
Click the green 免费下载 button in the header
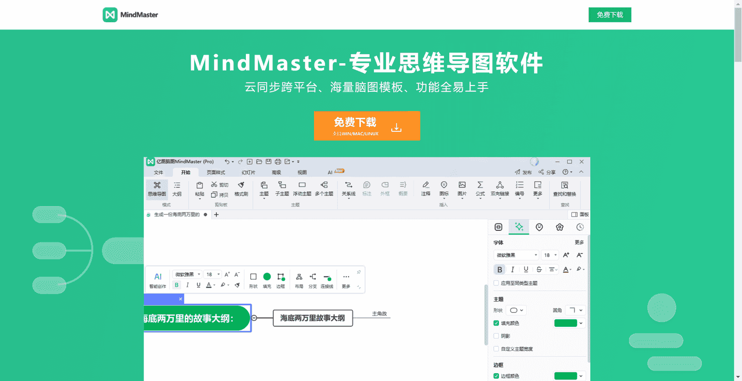[610, 15]
